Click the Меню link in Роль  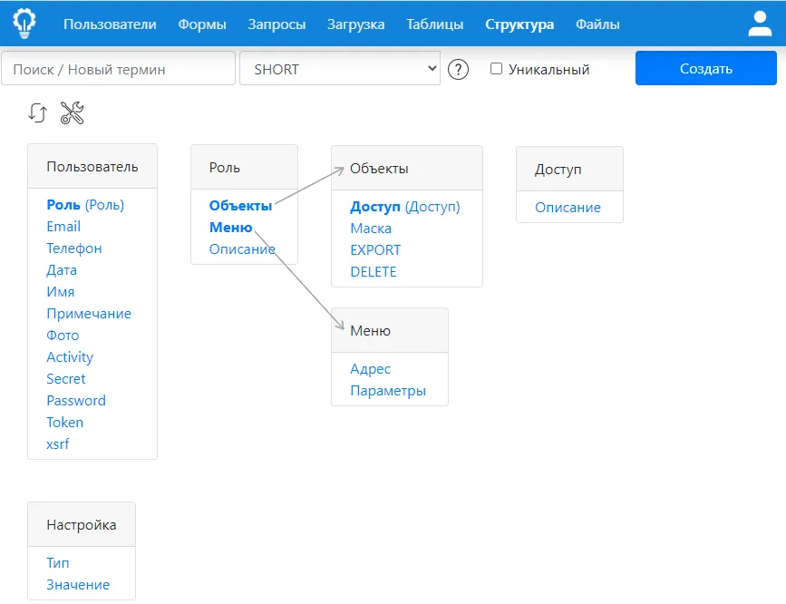point(230,228)
